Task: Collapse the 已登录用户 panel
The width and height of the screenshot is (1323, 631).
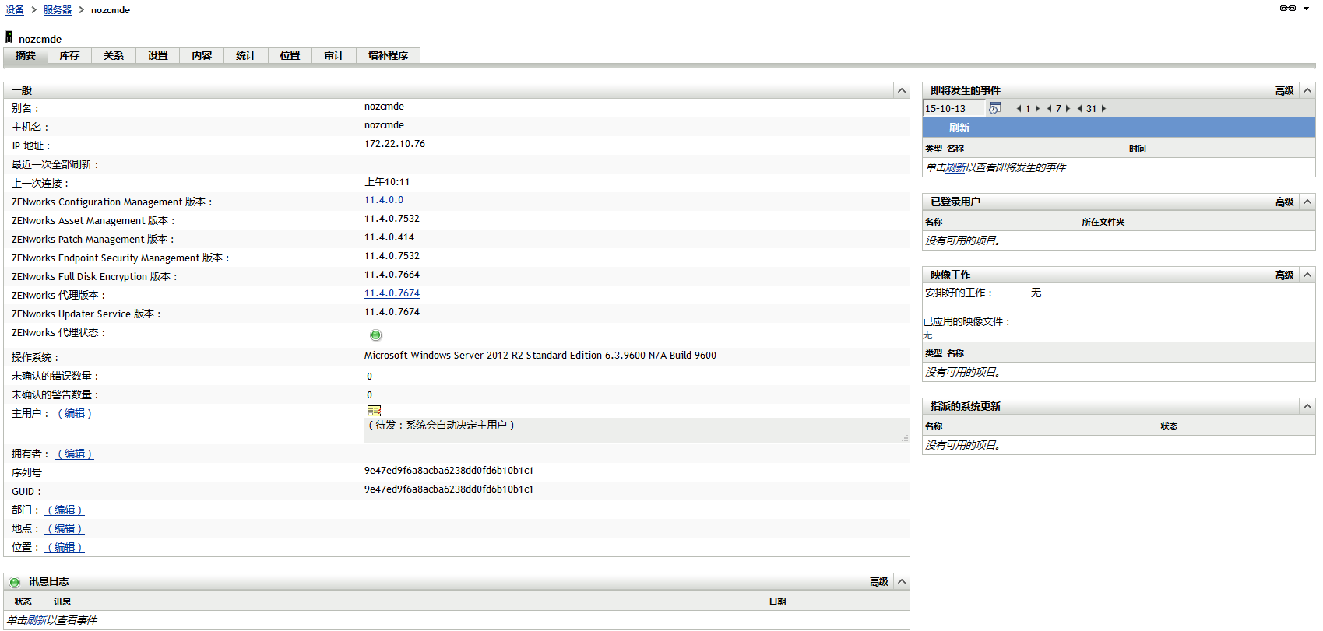Action: 1307,202
